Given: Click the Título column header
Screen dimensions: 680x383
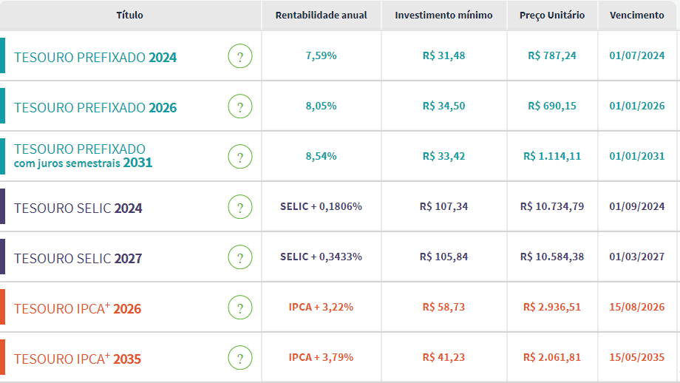Looking at the screenshot, I should coord(129,16).
